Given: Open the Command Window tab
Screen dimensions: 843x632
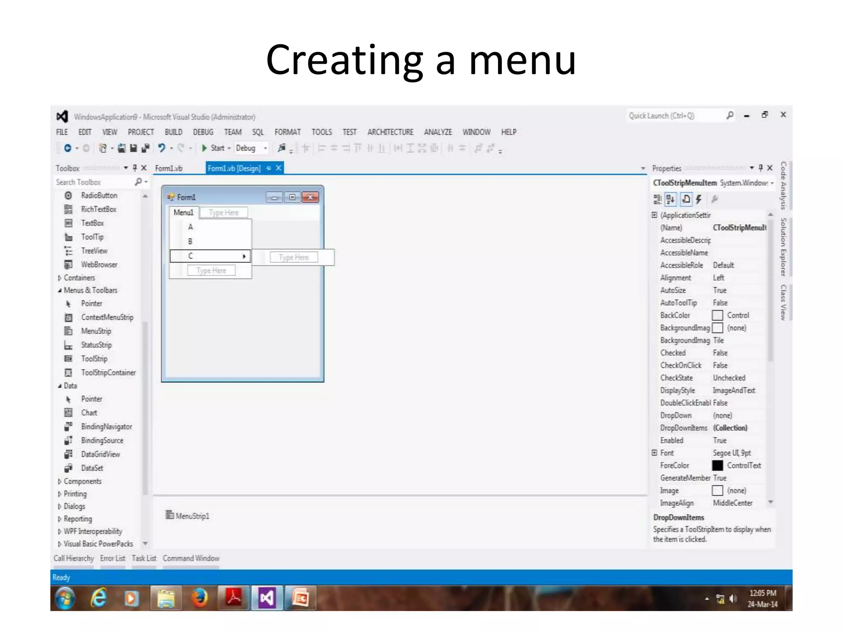Looking at the screenshot, I should 191,558.
